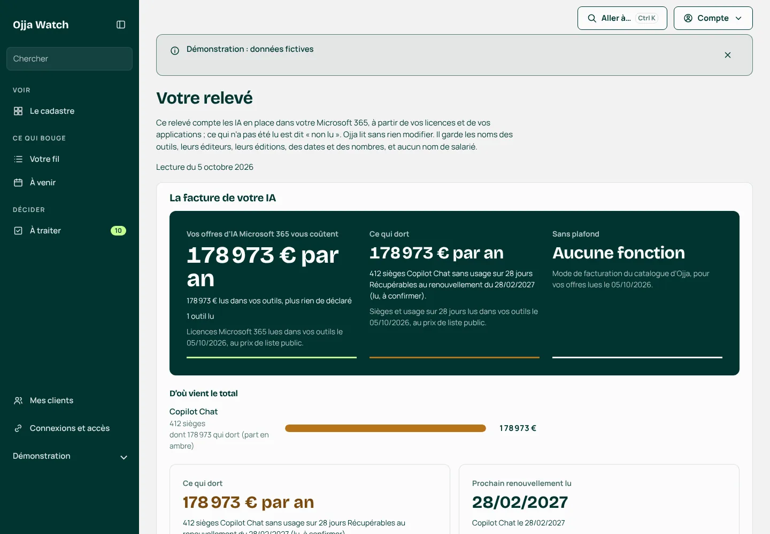This screenshot has height=534, width=770.
Task: Click the user icon in Compte button
Action: (x=688, y=18)
